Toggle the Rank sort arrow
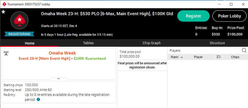This screenshot has height=108, width=248. [x=182, y=57]
